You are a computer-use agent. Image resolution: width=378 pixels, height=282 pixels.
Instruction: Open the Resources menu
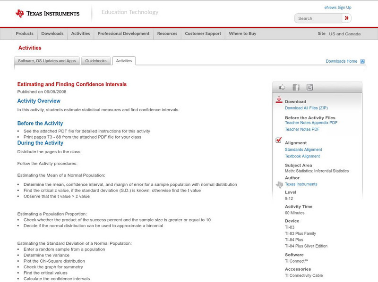click(x=167, y=33)
